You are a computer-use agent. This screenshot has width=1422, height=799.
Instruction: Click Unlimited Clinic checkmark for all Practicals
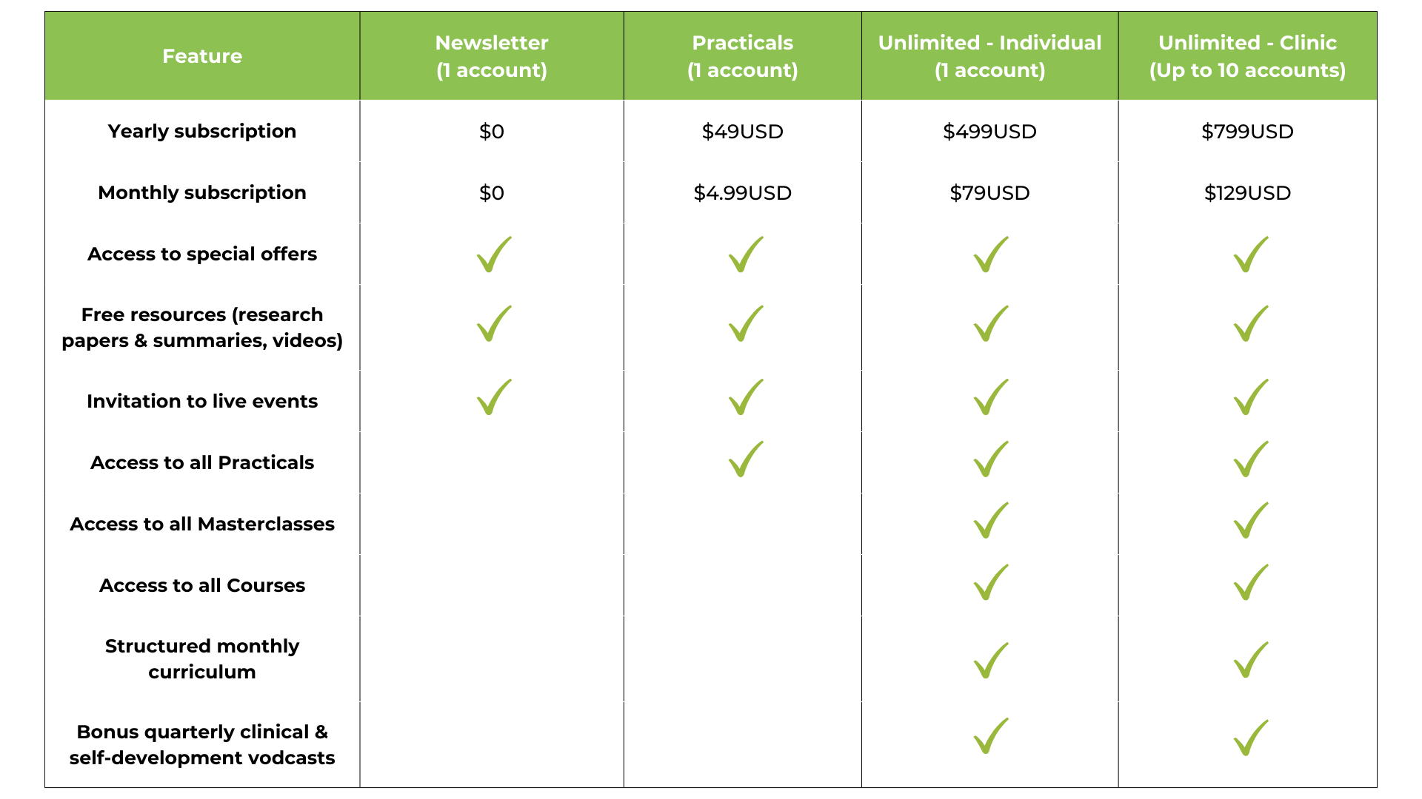[1251, 459]
